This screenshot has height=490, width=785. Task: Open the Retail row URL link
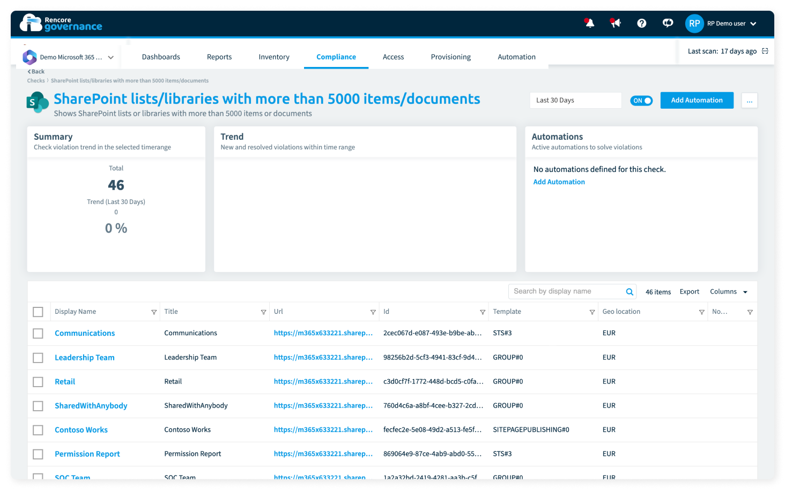pos(323,381)
